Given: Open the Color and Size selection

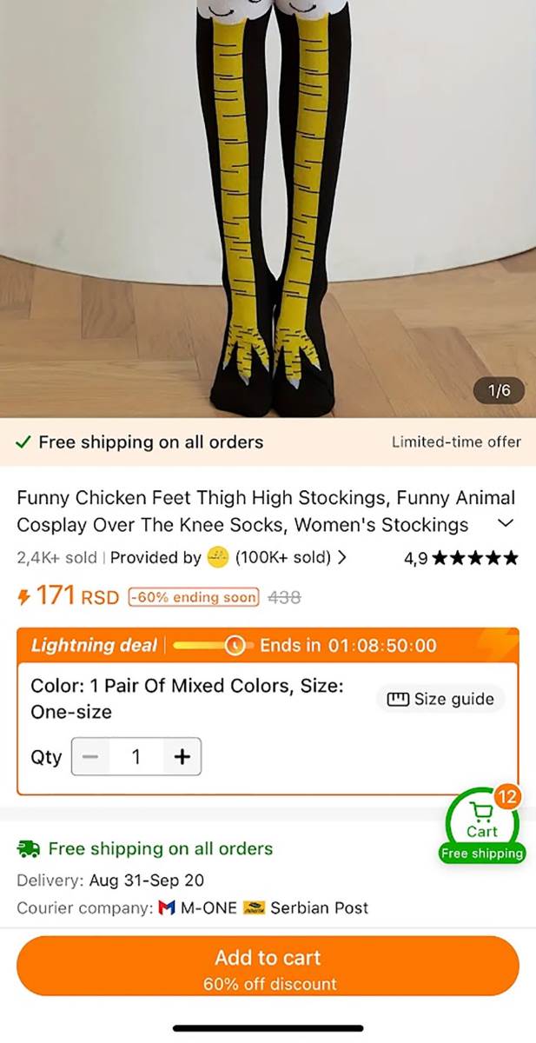Looking at the screenshot, I should 187,698.
